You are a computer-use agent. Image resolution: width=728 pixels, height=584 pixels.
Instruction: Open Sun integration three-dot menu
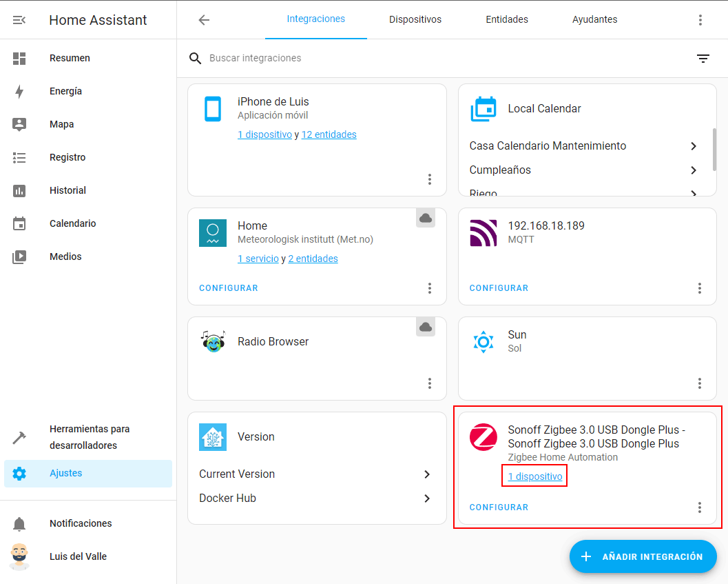point(700,383)
